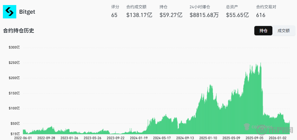Select the 合约成交额 value $138.17亿
This screenshot has height=140, width=297.
pos(139,15)
